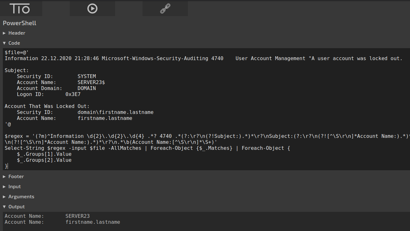Expand the Footer section

(x=16, y=177)
